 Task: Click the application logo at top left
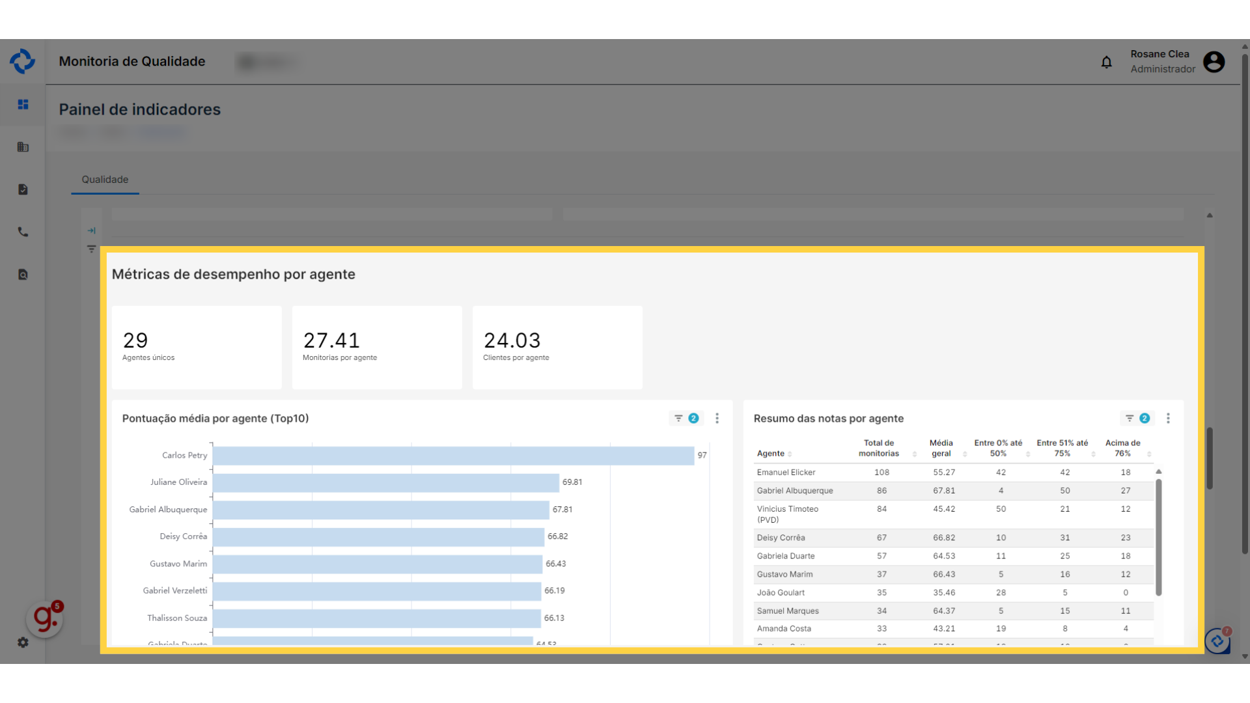pos(23,61)
